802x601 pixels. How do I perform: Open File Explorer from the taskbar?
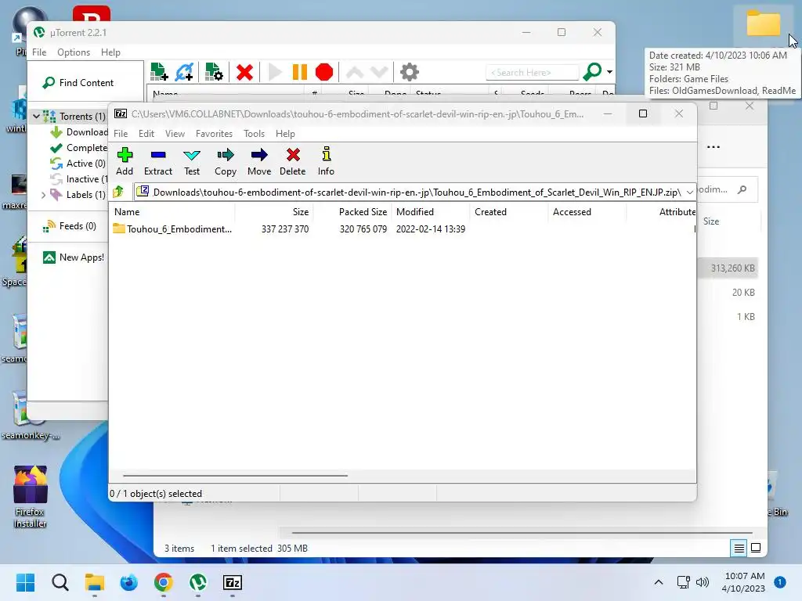95,582
